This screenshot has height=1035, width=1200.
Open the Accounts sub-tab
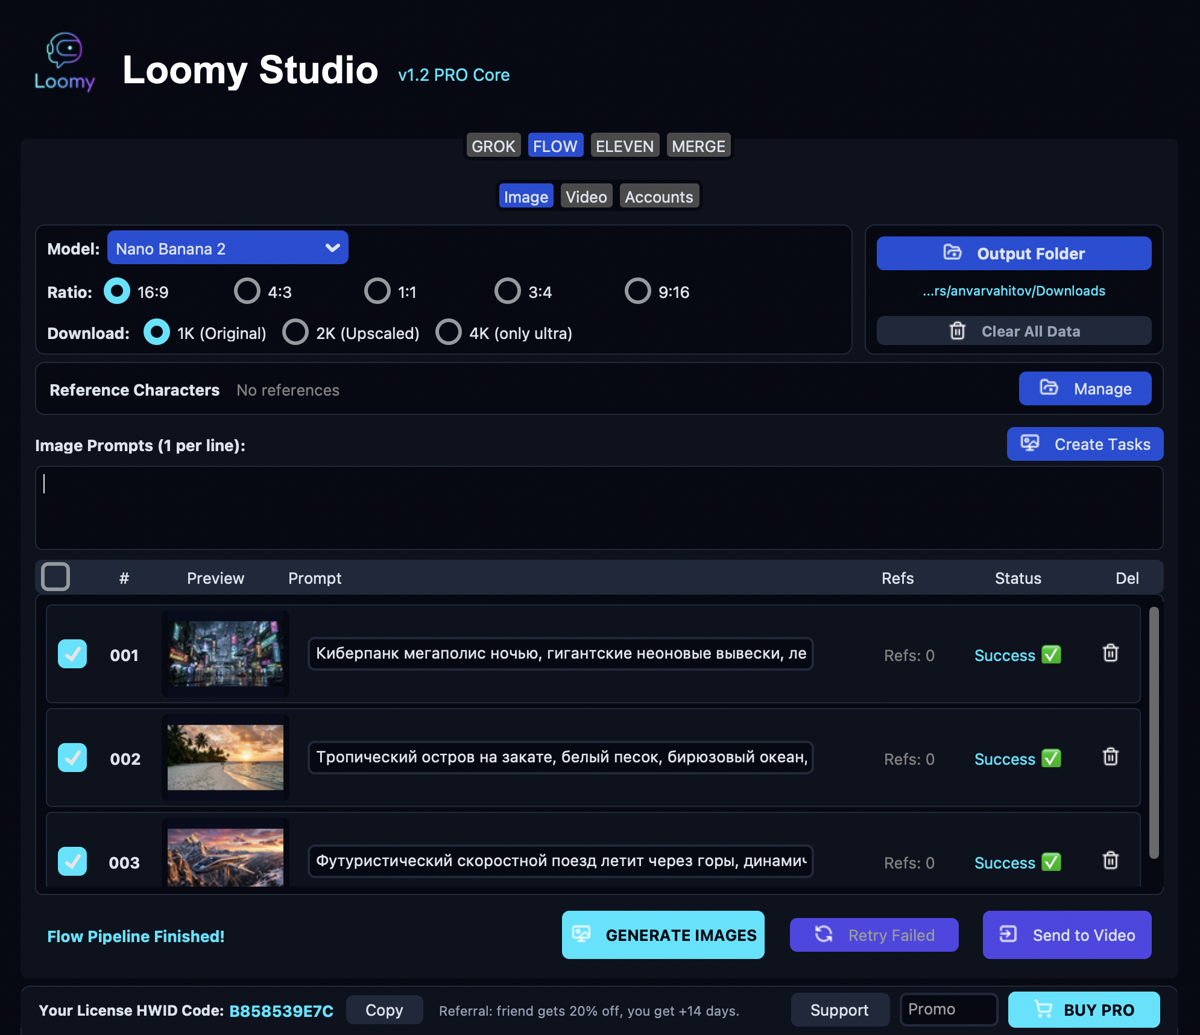pos(659,197)
